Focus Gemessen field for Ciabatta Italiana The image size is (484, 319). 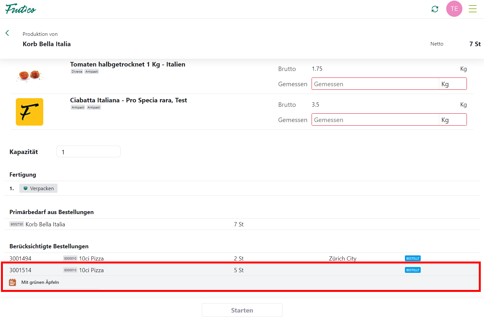coord(375,120)
